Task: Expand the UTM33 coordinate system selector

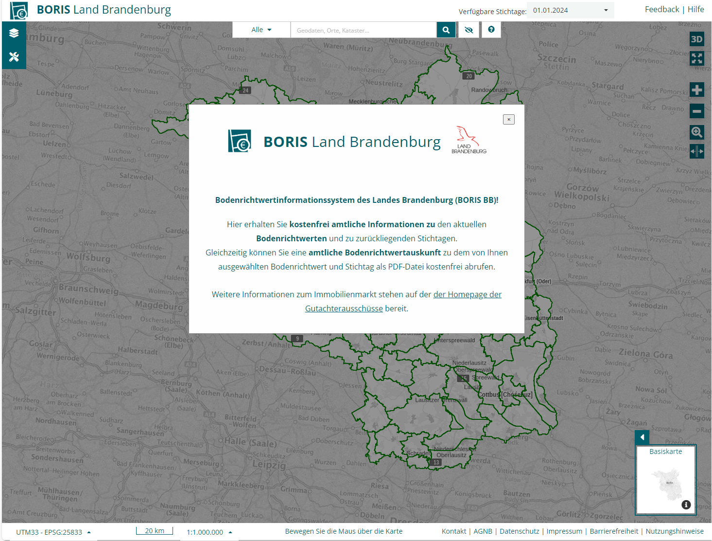Action: [x=53, y=532]
